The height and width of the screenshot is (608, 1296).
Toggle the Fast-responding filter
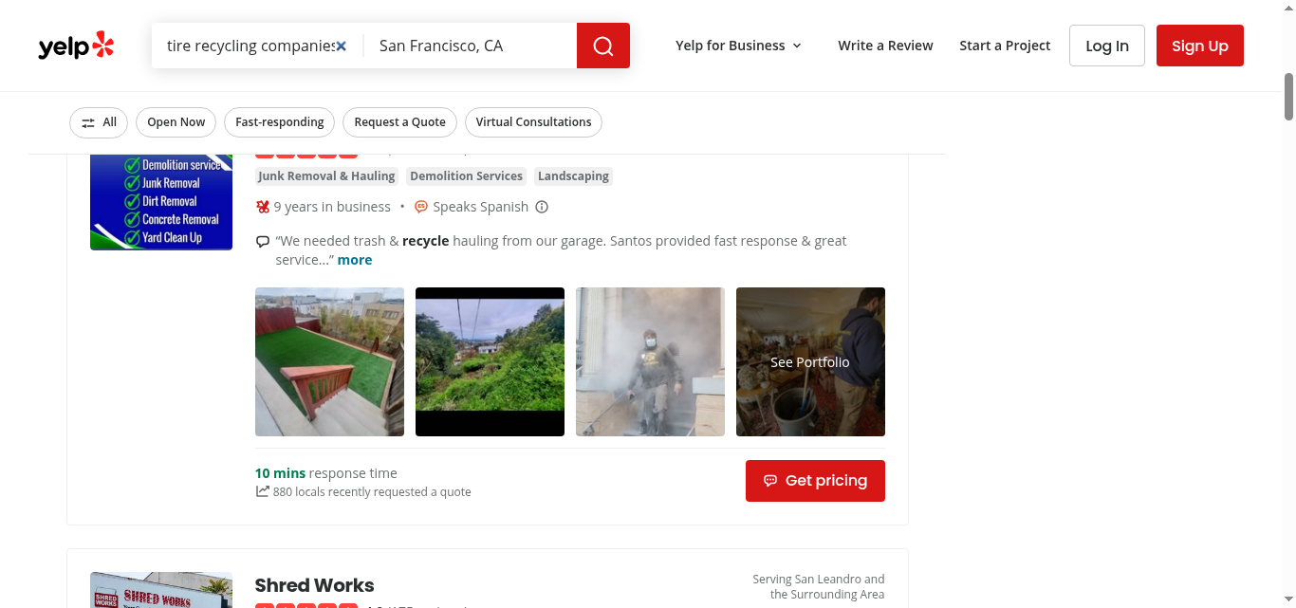(x=280, y=122)
